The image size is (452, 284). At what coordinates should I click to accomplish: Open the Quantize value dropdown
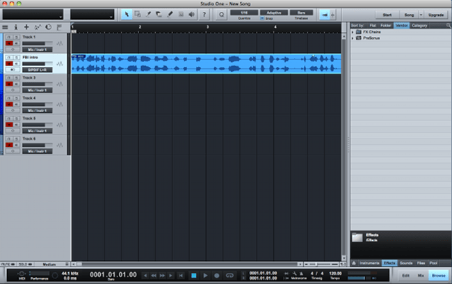244,13
